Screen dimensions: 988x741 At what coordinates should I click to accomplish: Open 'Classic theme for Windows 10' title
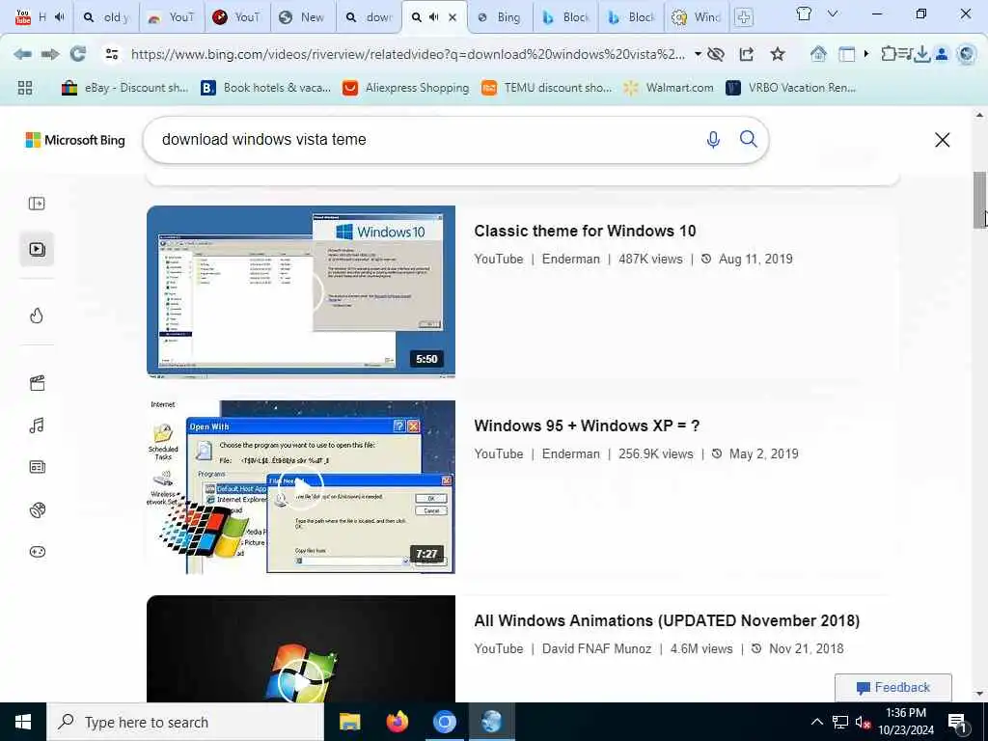point(585,232)
